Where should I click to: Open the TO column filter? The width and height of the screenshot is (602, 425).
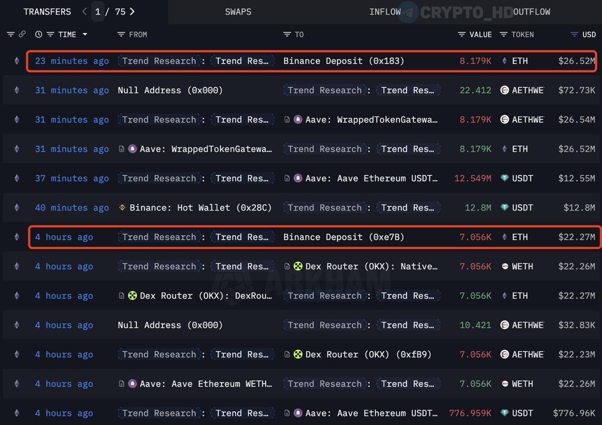click(x=287, y=34)
